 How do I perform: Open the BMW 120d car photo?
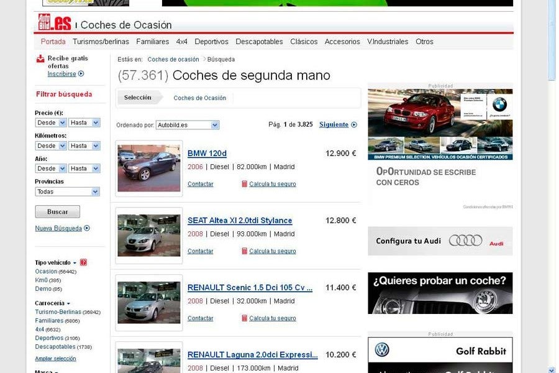[x=149, y=168]
